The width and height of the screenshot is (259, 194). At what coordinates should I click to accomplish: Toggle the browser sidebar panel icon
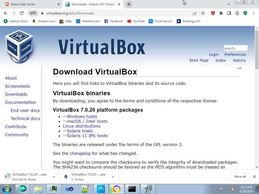tap(229, 13)
